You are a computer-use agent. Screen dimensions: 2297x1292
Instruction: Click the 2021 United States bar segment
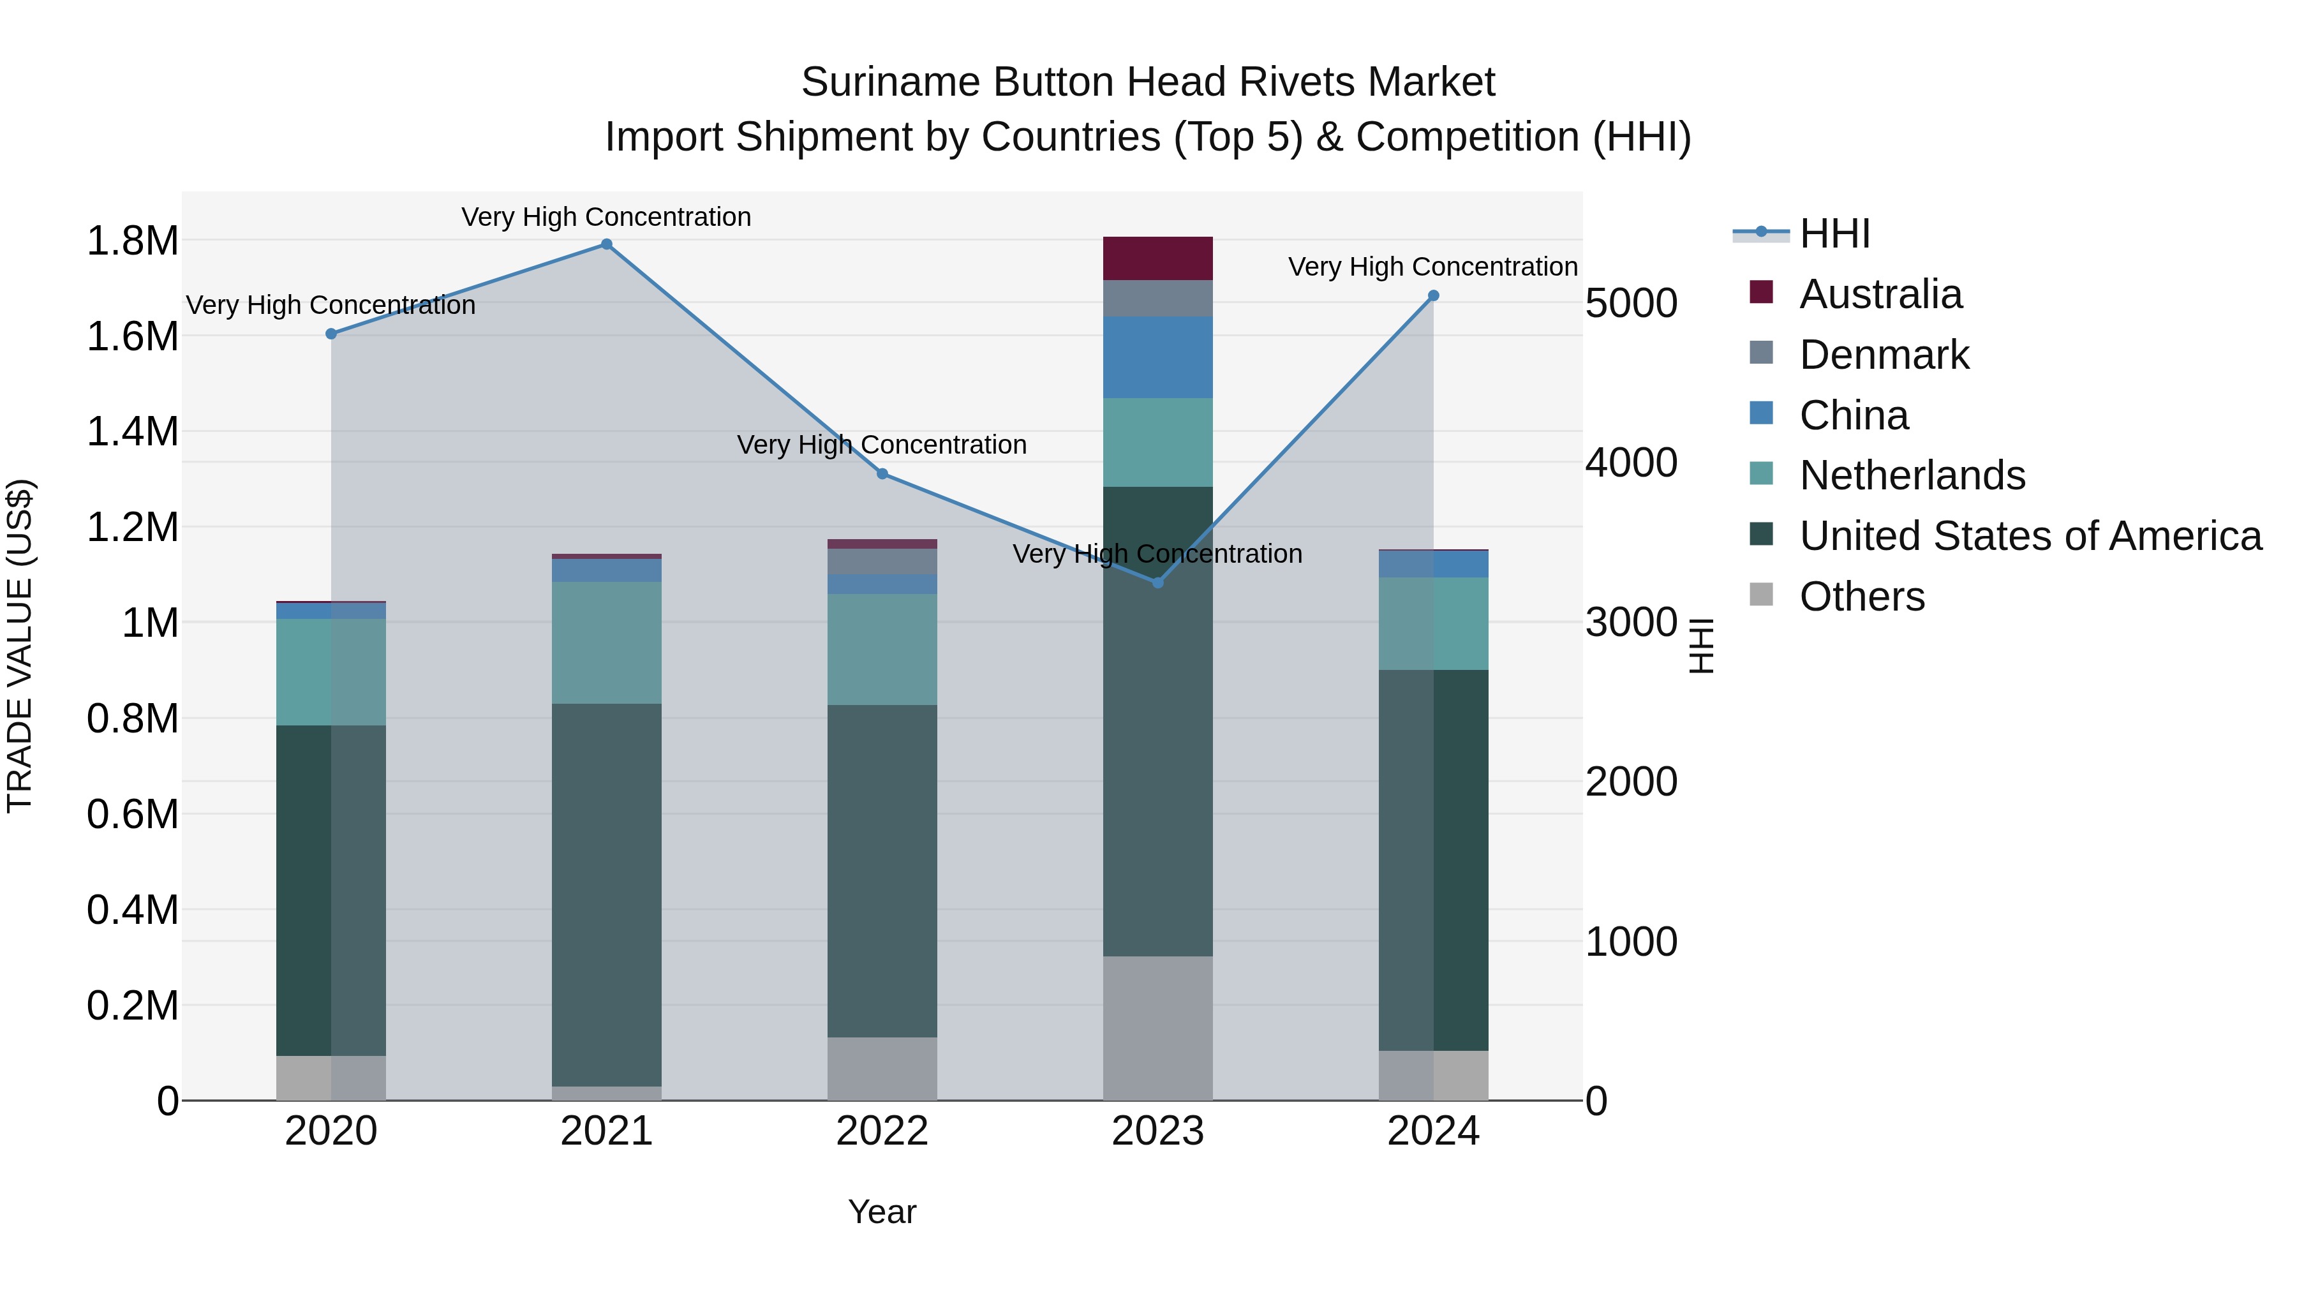coord(606,895)
